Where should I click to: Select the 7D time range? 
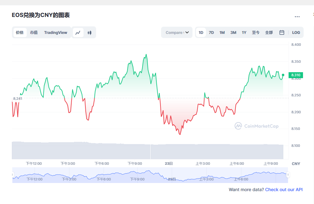click(211, 32)
